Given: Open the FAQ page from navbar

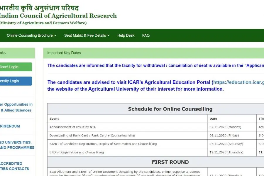Looking at the screenshot, I should point(146,35).
